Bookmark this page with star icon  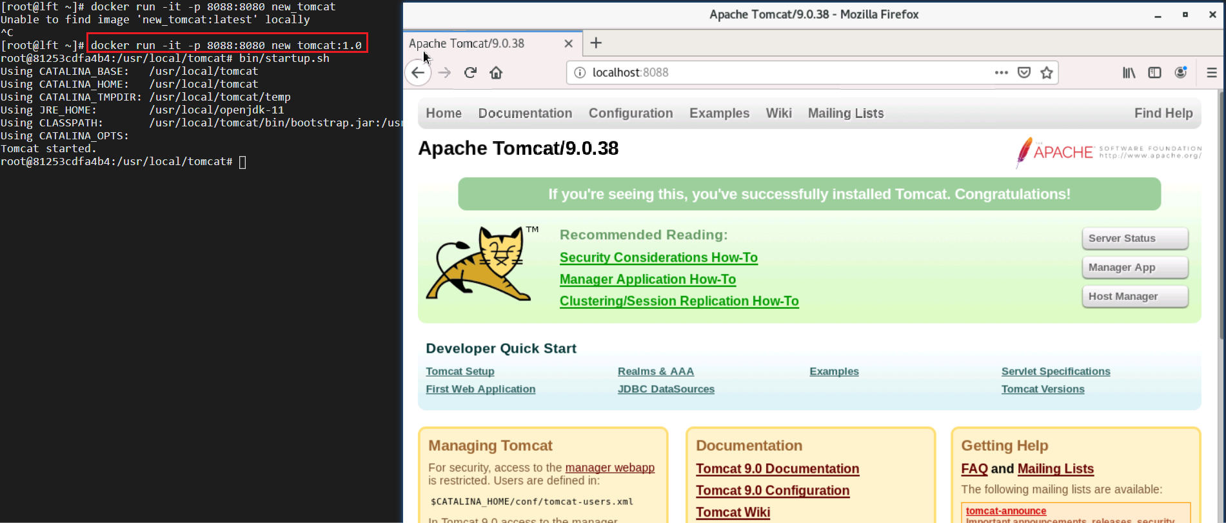coord(1047,72)
